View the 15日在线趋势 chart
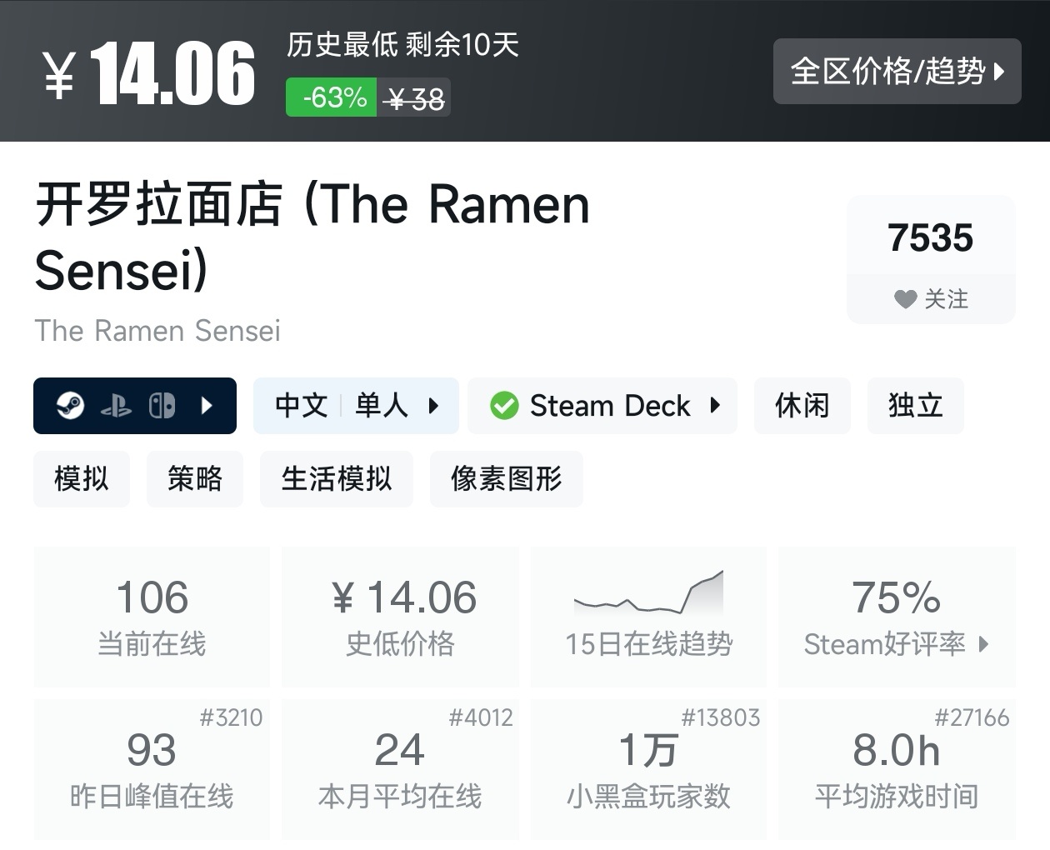1050x850 pixels. (x=648, y=617)
